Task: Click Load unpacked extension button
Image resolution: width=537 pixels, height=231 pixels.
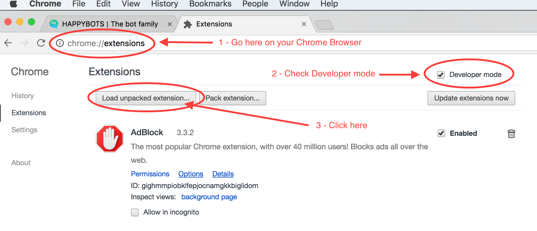Action: 146,98
